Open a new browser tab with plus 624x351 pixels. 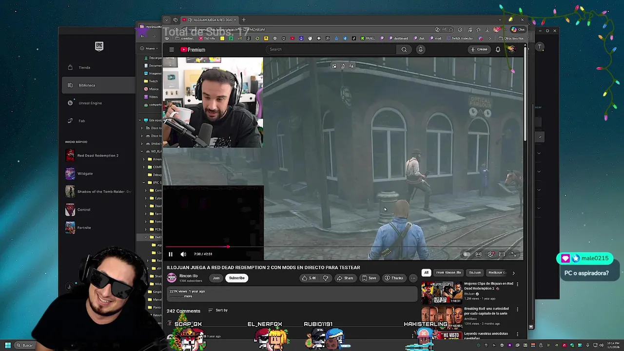point(244,20)
